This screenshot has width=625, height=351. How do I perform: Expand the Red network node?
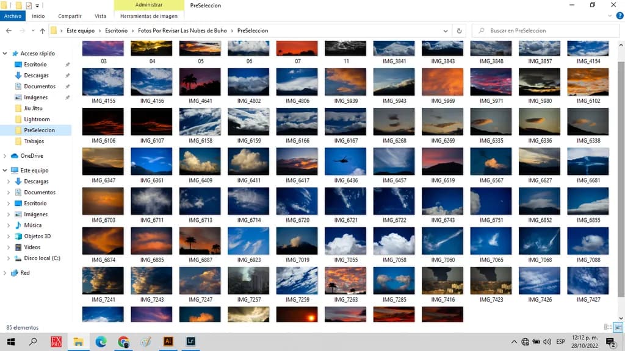tap(5, 273)
